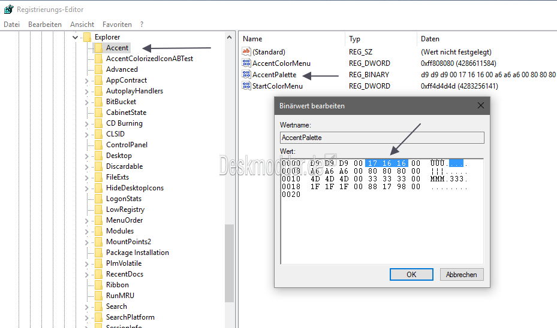The image size is (557, 328).
Task: Expand the AutoplayHandlers key
Action: (87, 92)
